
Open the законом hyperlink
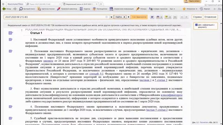click(x=48, y=61)
